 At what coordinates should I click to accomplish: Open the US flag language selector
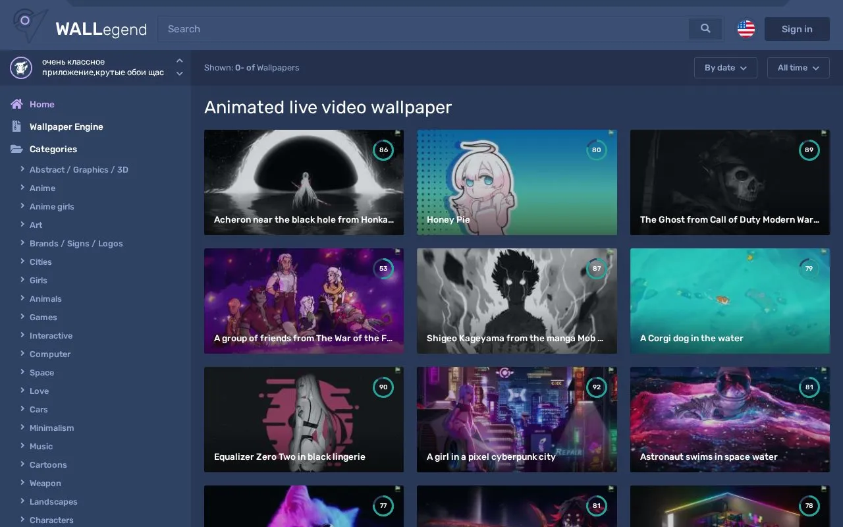pyautogui.click(x=746, y=29)
